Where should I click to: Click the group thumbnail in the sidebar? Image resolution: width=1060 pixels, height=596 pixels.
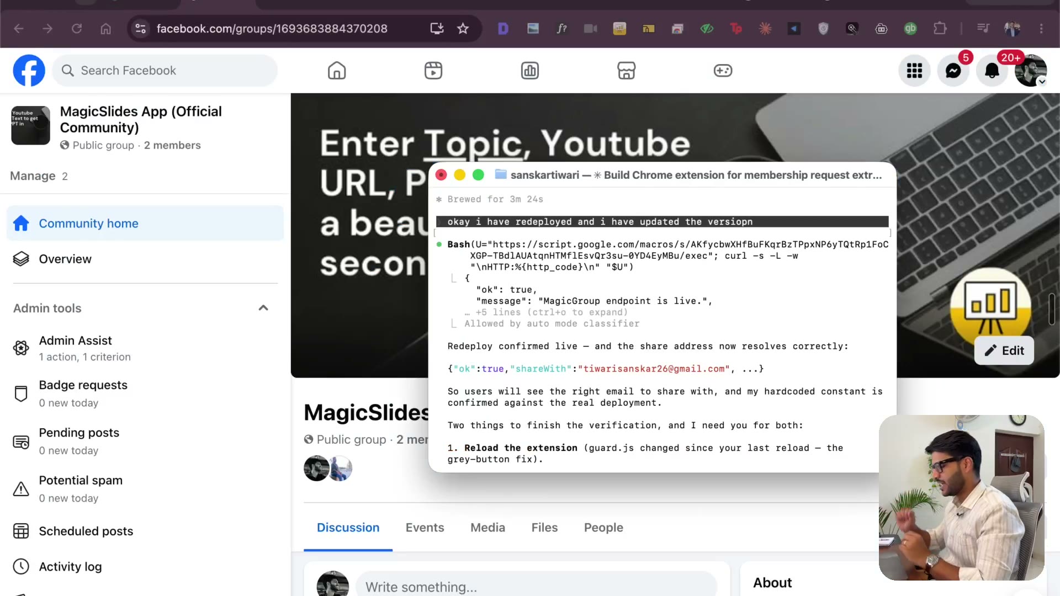(x=30, y=125)
